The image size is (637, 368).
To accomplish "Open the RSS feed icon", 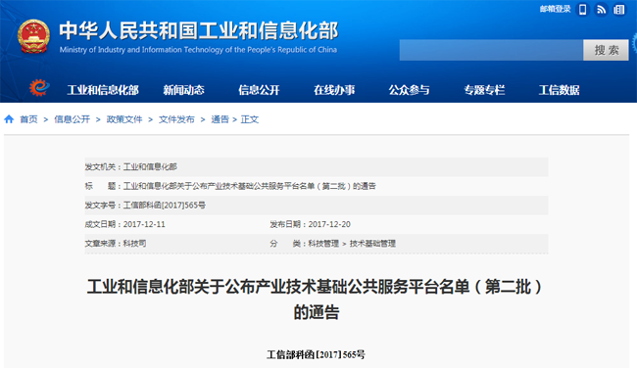I will (601, 10).
